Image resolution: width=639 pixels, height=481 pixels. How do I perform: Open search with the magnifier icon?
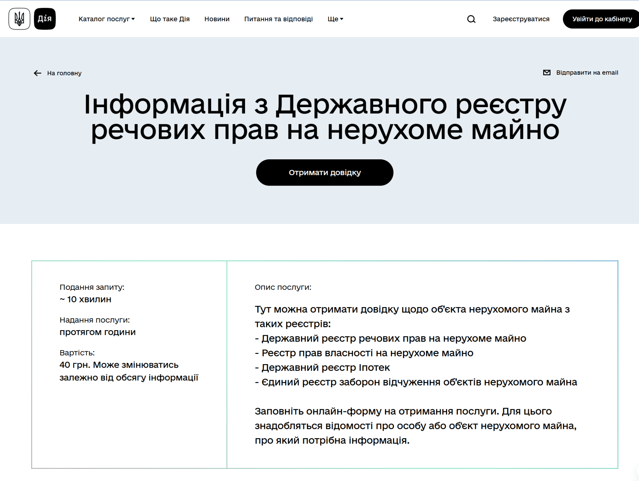point(471,19)
